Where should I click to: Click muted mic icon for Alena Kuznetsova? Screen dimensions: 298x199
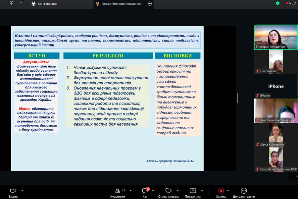[x=257, y=145]
